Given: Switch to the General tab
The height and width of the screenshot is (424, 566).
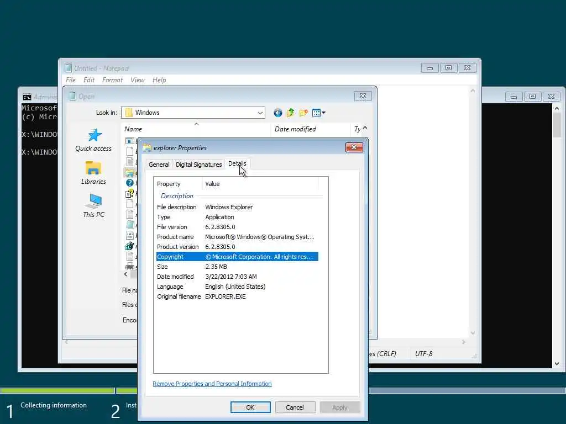Looking at the screenshot, I should click(x=159, y=165).
